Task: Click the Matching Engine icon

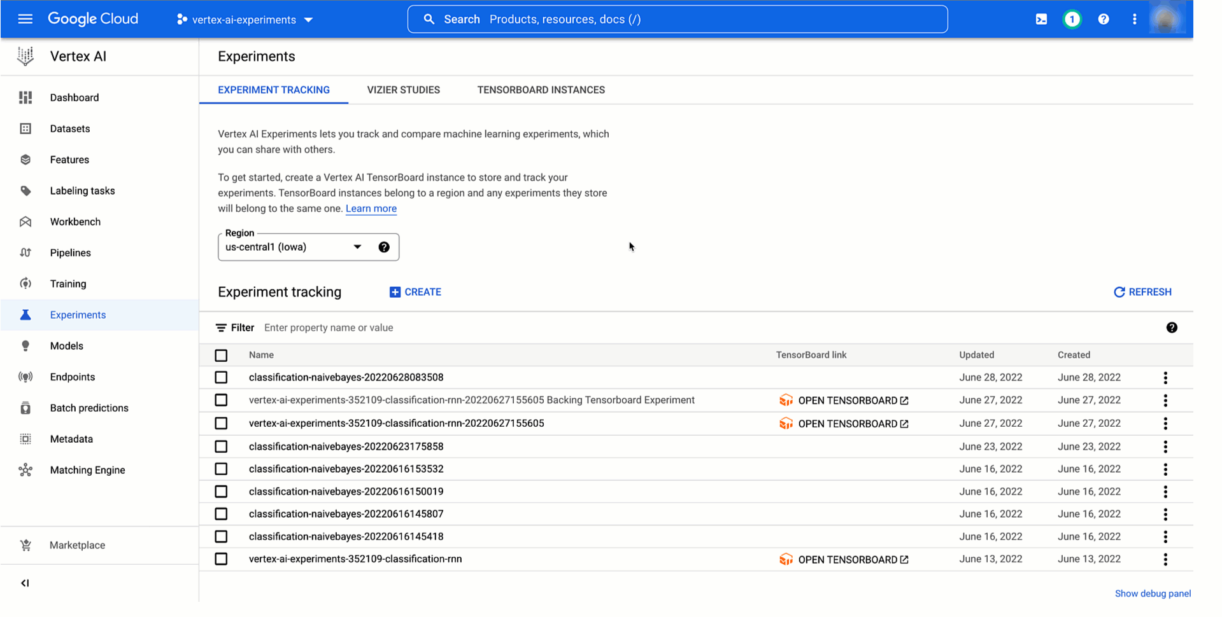Action: (x=25, y=470)
